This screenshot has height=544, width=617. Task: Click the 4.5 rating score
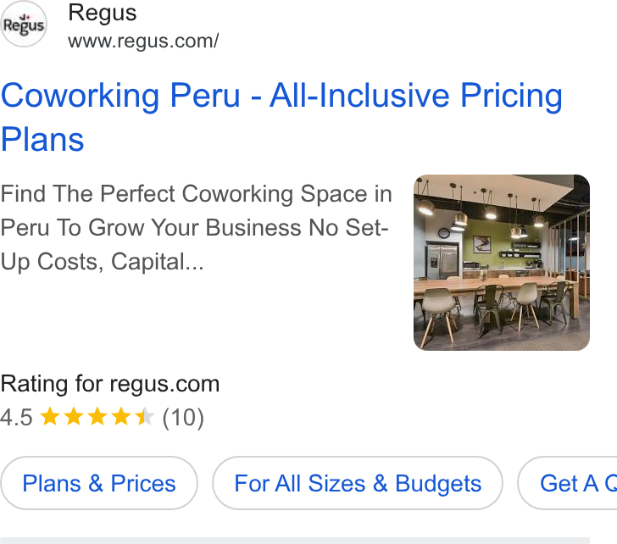click(17, 418)
